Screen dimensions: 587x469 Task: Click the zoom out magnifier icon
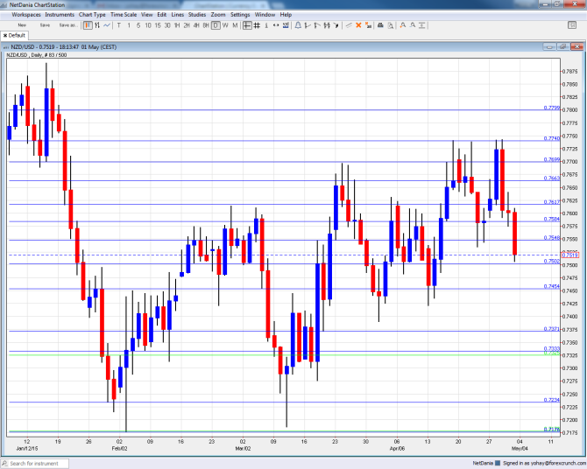(x=413, y=25)
